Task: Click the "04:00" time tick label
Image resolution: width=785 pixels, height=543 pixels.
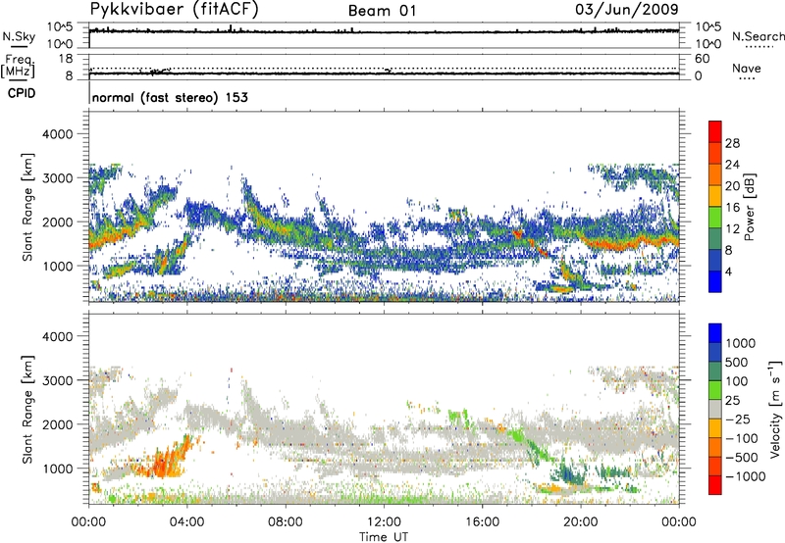Action: point(187,522)
